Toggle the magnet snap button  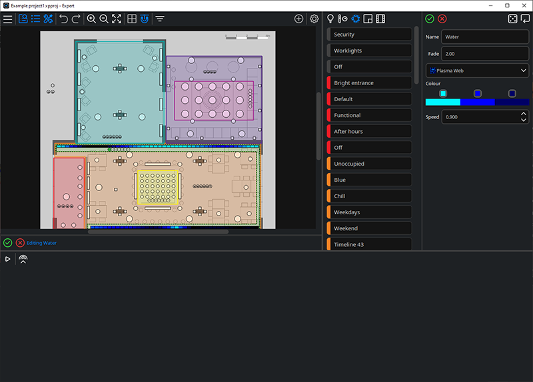click(145, 19)
